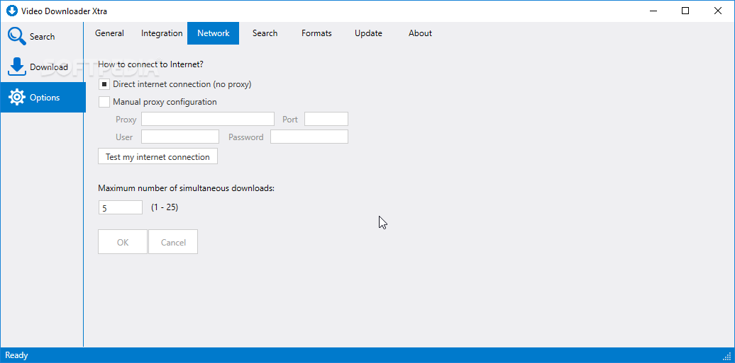The height and width of the screenshot is (363, 735).
Task: Click the Video Downloader Xtra app icon
Action: pyautogui.click(x=12, y=11)
